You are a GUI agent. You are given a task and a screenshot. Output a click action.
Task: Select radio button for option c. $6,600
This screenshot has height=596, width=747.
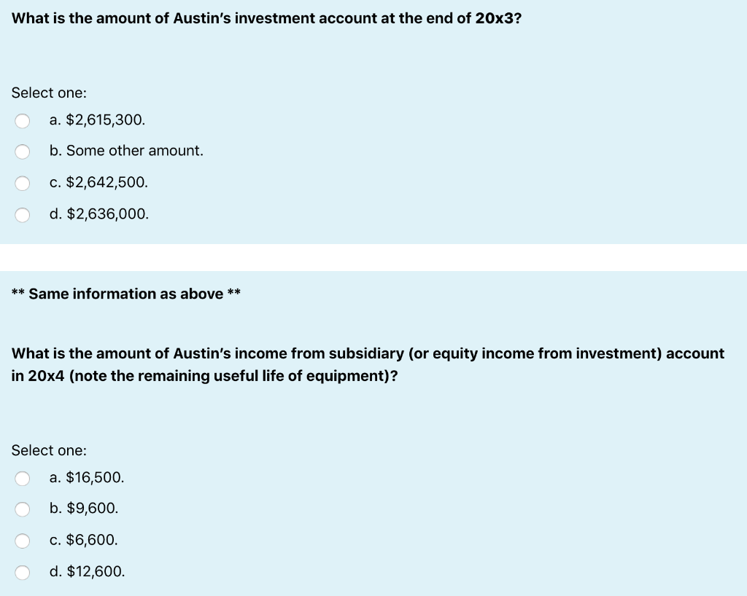22,541
